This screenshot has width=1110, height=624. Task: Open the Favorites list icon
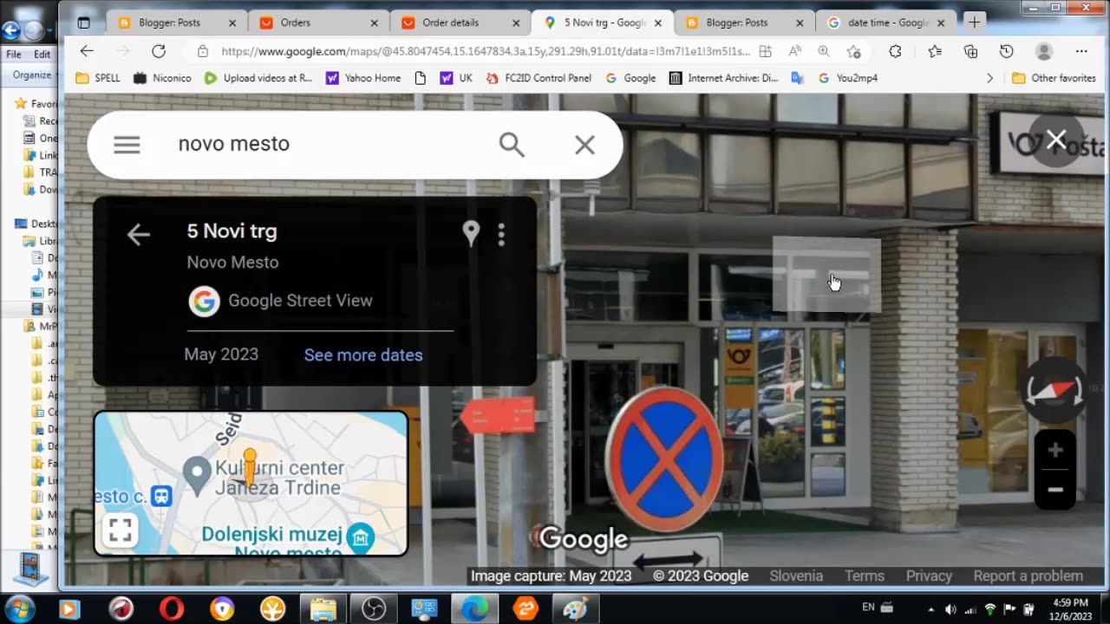tap(934, 51)
